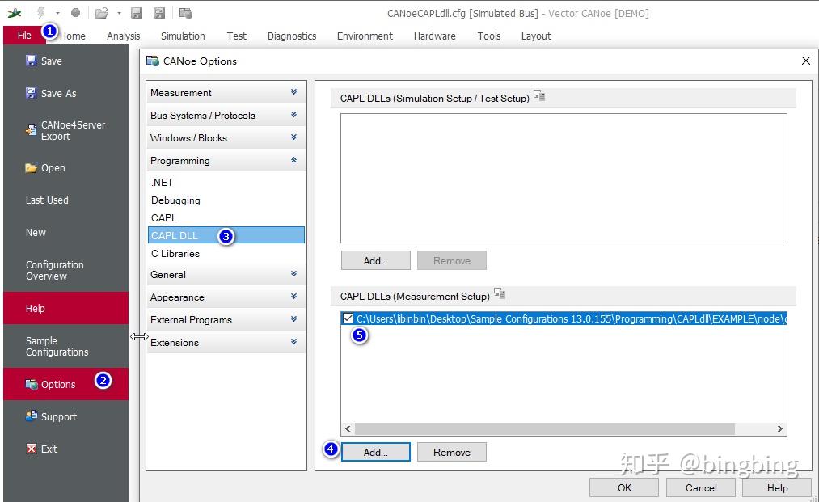Click Remove under Measurement Setup DLL list
Screen dimensions: 819x502
(452, 453)
